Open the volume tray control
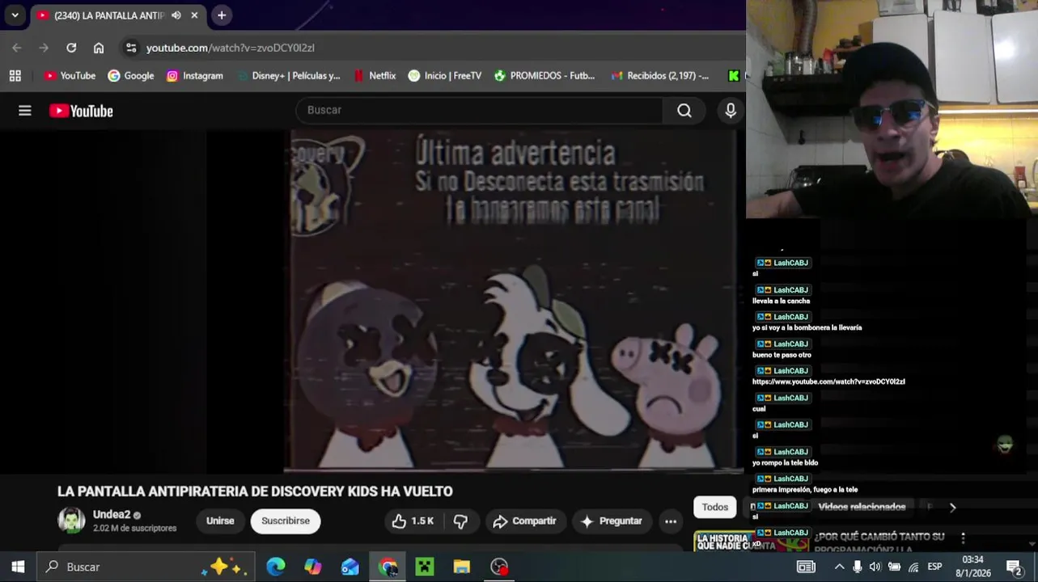This screenshot has height=582, width=1038. click(875, 567)
